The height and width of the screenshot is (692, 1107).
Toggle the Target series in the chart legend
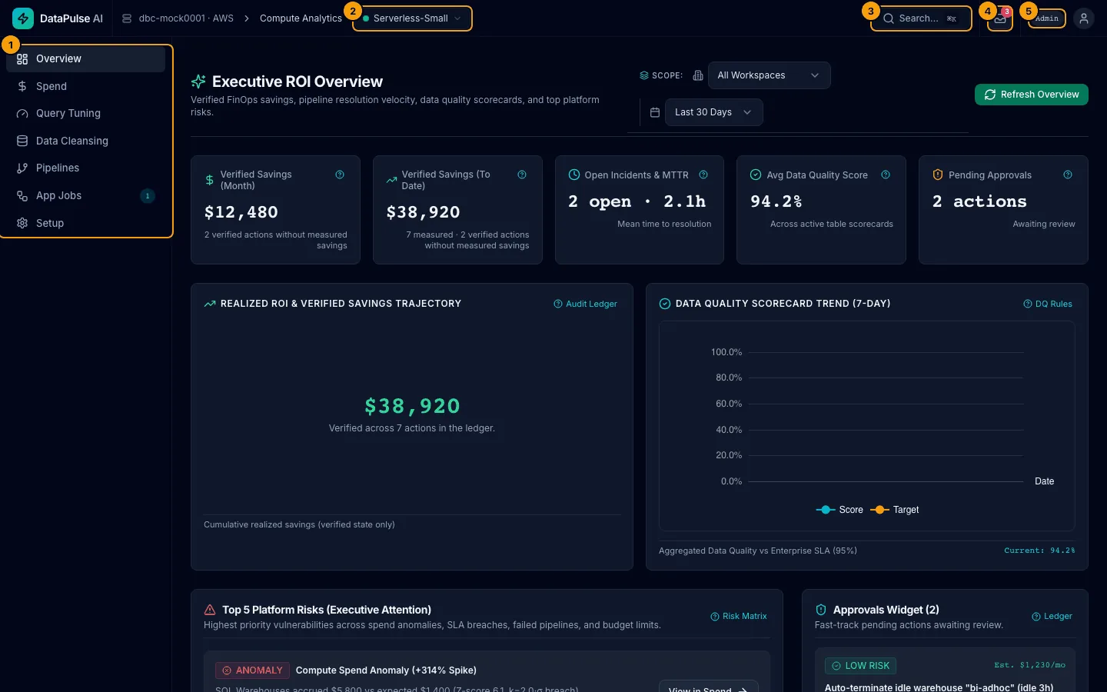[895, 510]
